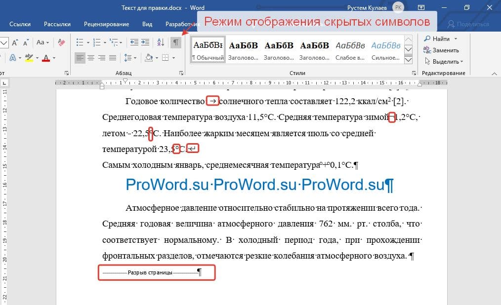
Task: Expand the Styles gallery (More arrow)
Action: [x=409, y=60]
